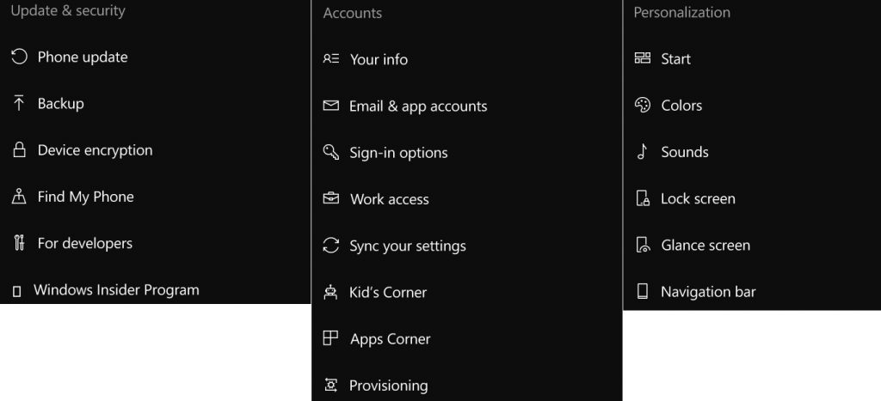Click the Sounds music note icon
Viewport: 881px width, 401px height.
pyautogui.click(x=642, y=151)
